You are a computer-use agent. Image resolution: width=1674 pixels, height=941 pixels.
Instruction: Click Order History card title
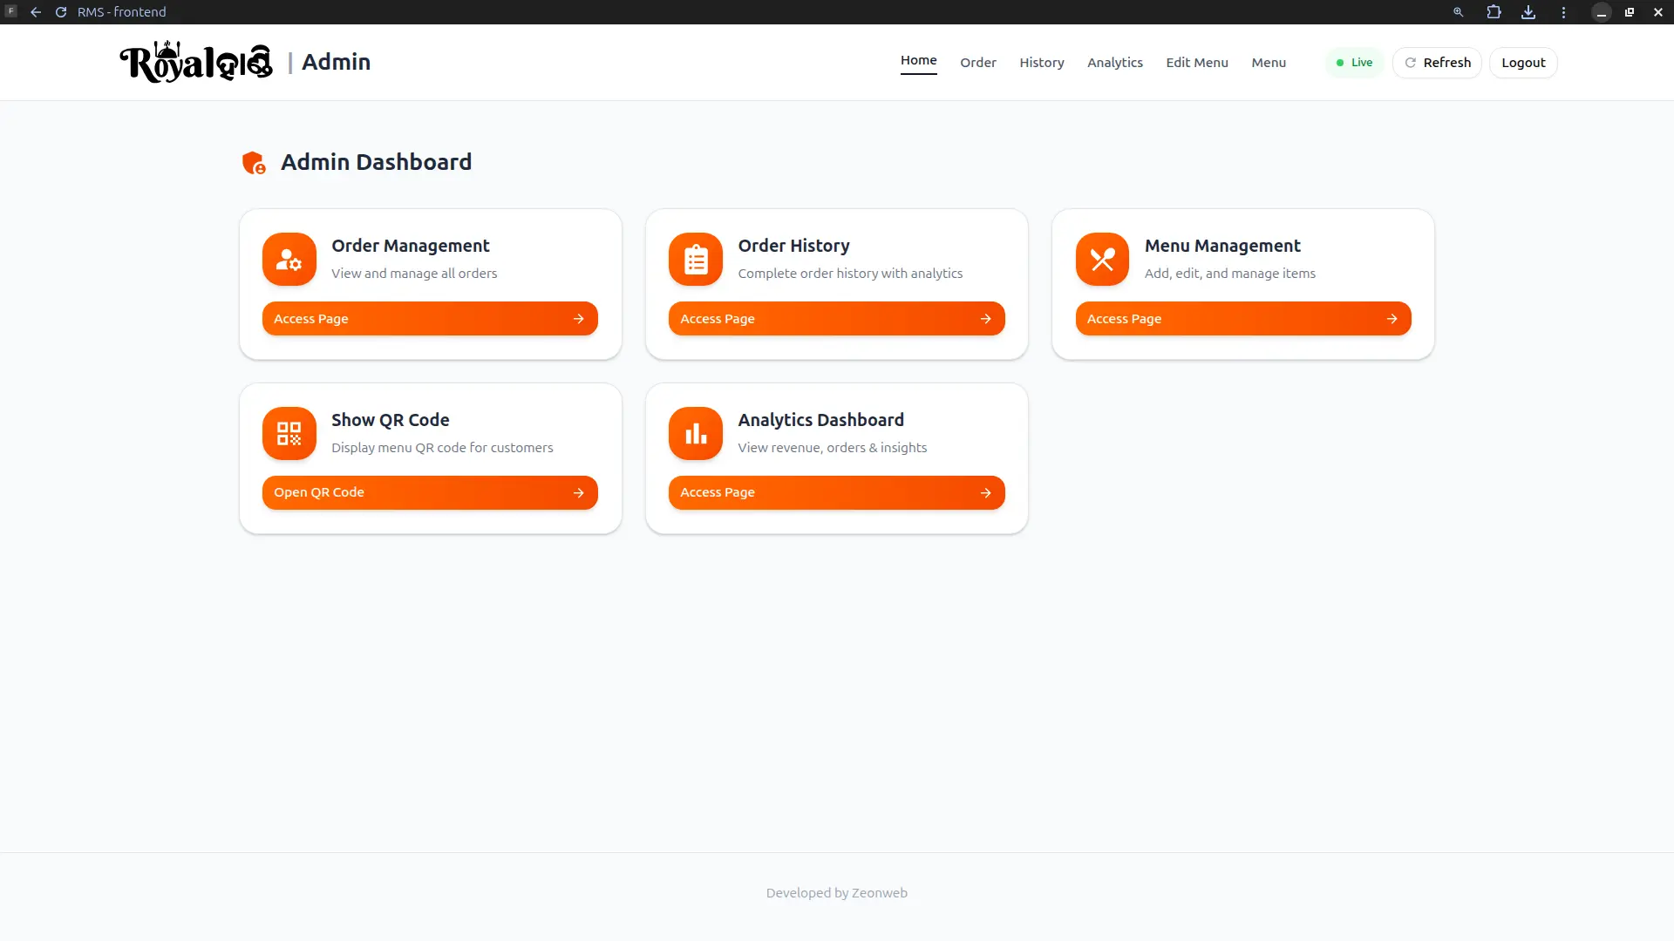pos(793,246)
